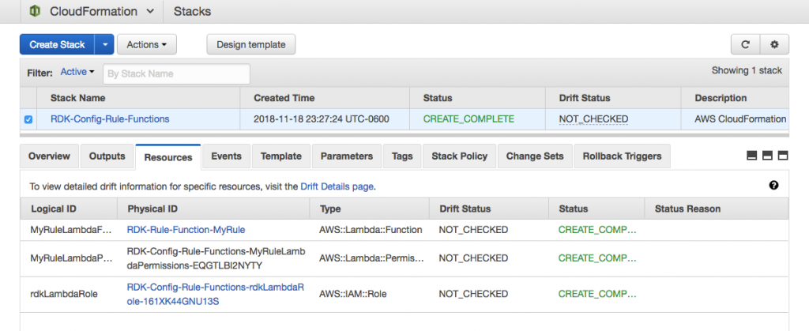Click the stack list Status column header
This screenshot has width=809, height=331.
(438, 98)
